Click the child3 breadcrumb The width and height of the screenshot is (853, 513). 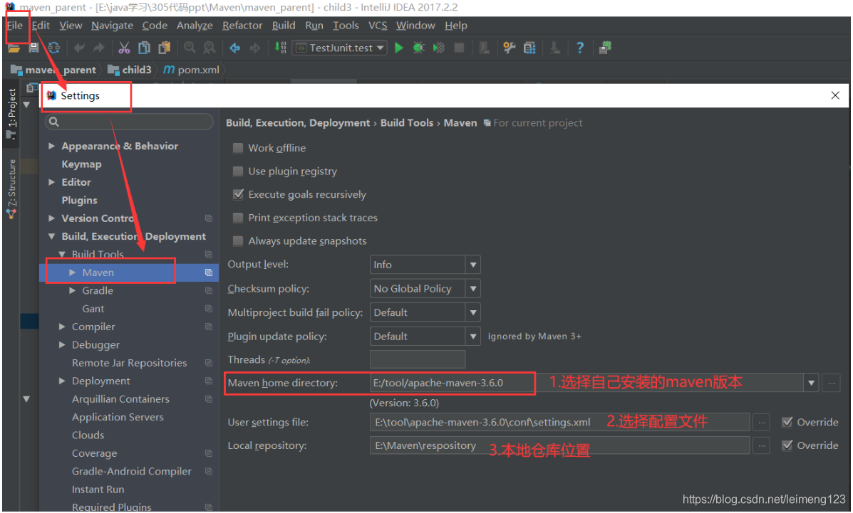pyautogui.click(x=130, y=70)
